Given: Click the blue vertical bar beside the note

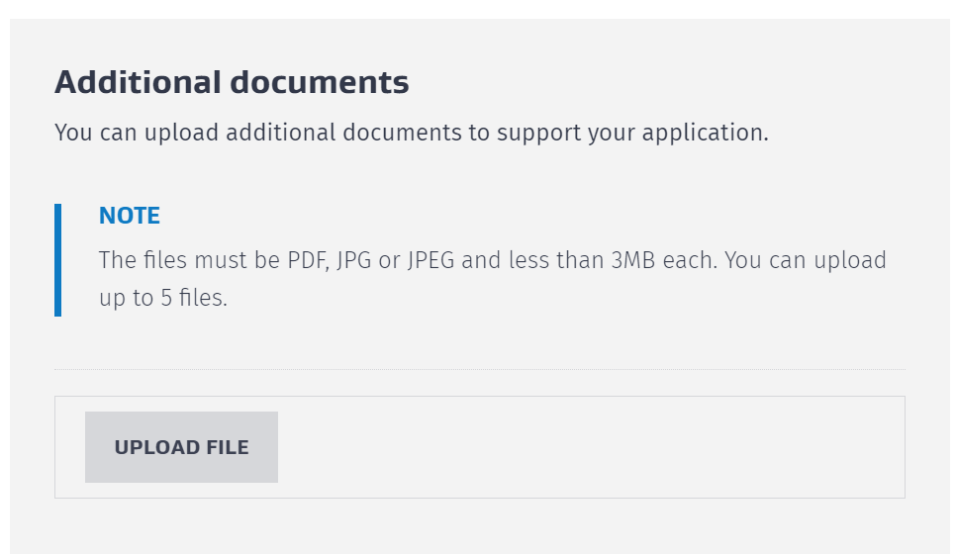Looking at the screenshot, I should point(57,260).
